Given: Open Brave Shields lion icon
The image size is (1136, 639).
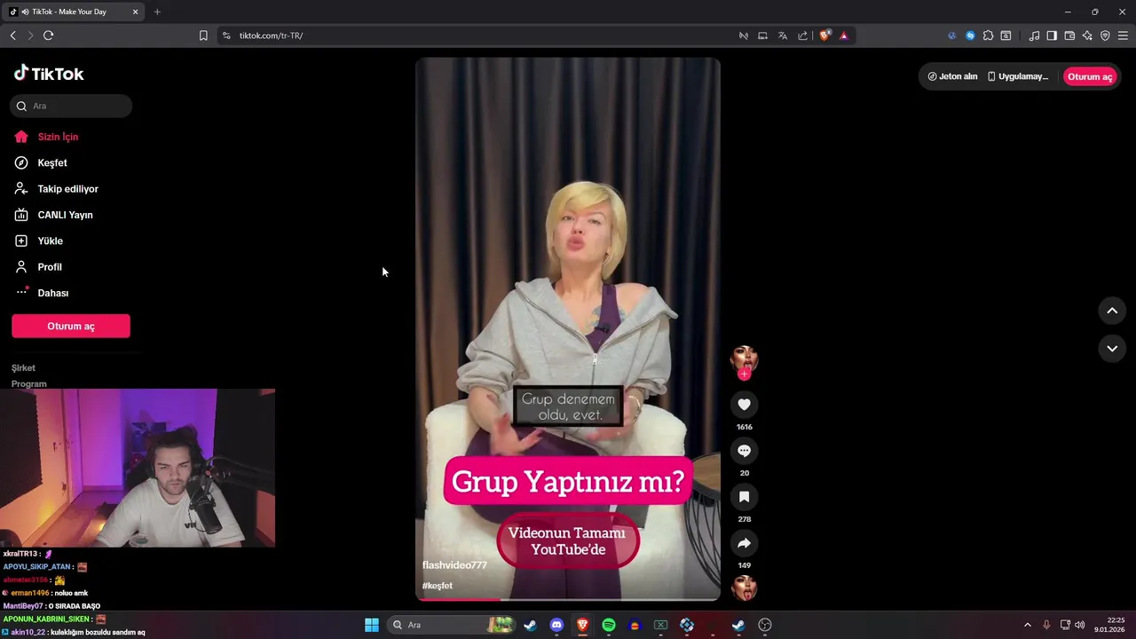Looking at the screenshot, I should 824,35.
